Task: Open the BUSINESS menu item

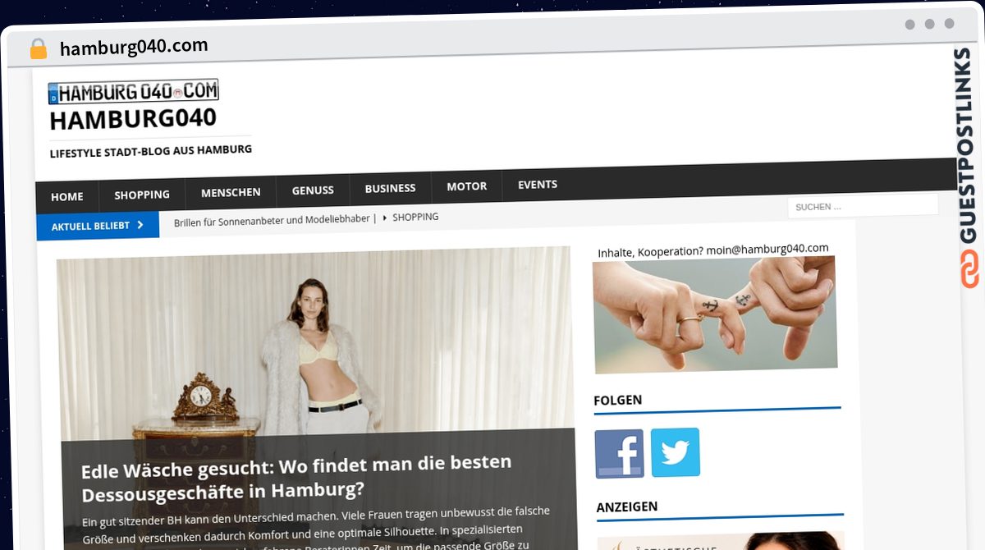Action: (390, 188)
